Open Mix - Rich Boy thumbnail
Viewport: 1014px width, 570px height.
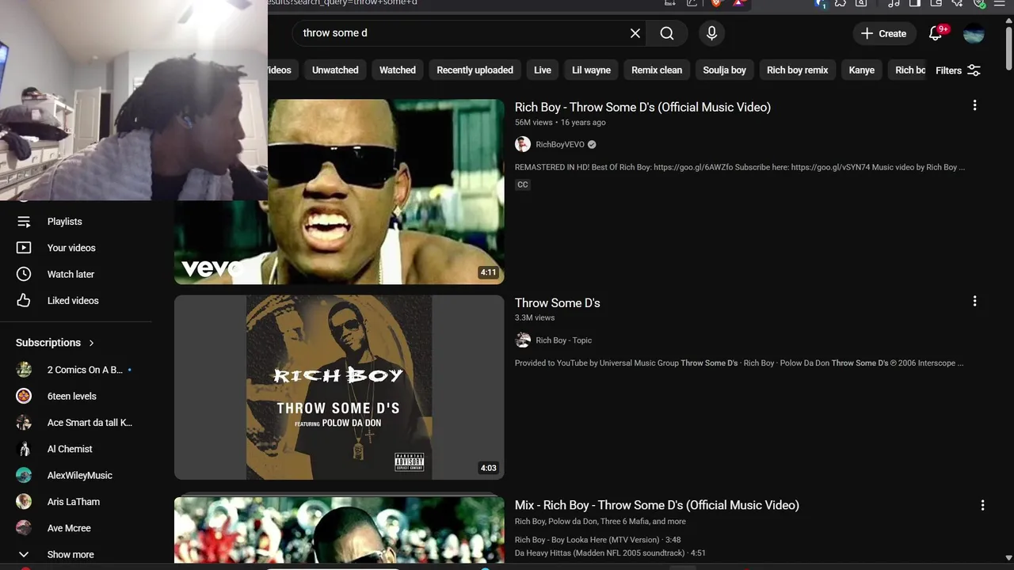(x=339, y=530)
